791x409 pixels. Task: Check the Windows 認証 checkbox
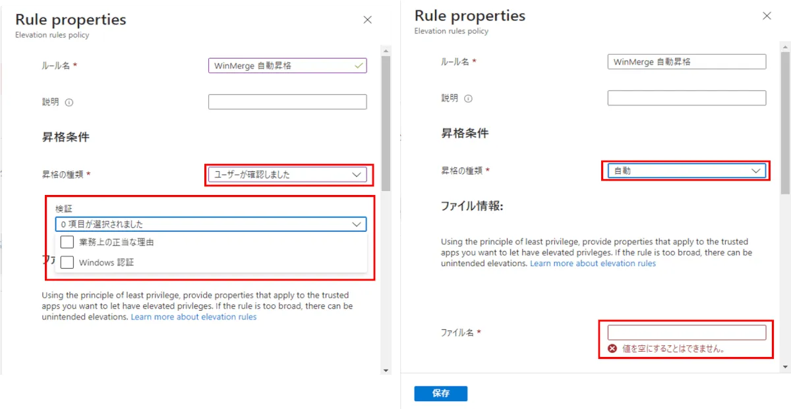click(x=67, y=262)
